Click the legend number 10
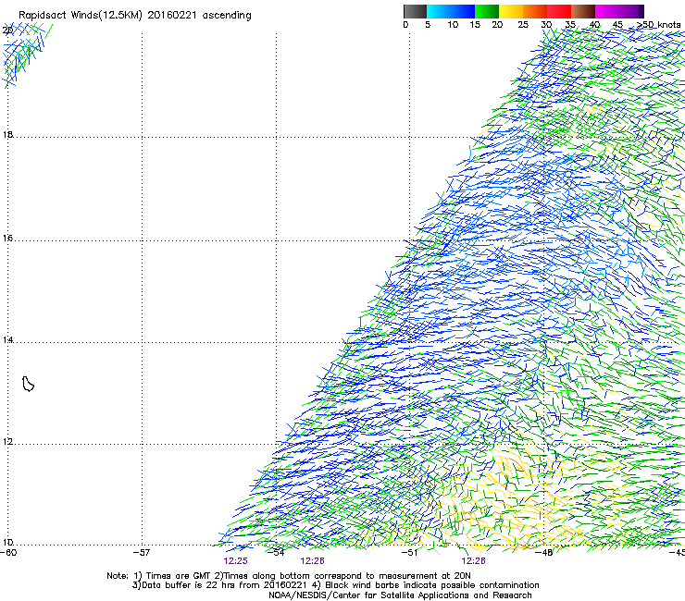This screenshot has width=685, height=601. (x=453, y=25)
